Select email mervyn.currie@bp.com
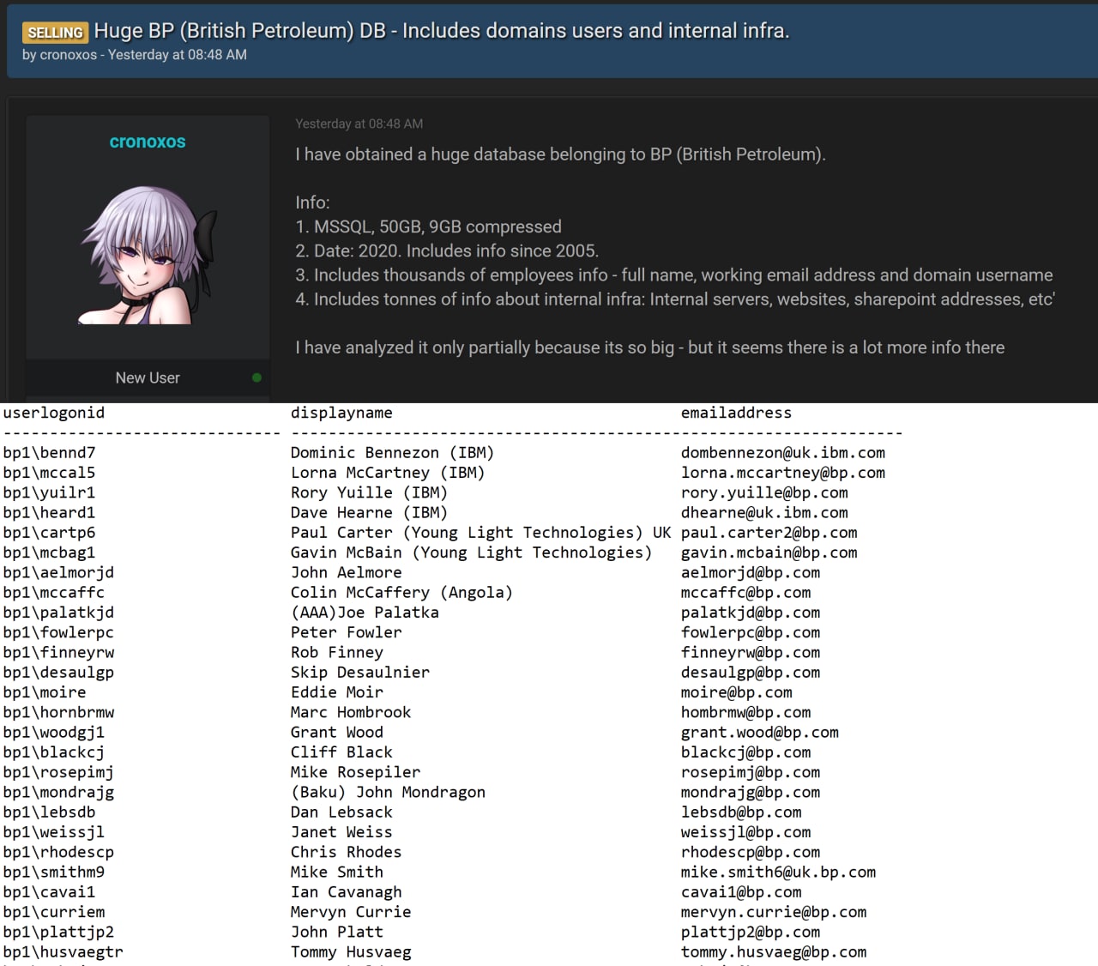The width and height of the screenshot is (1098, 966). tap(774, 912)
